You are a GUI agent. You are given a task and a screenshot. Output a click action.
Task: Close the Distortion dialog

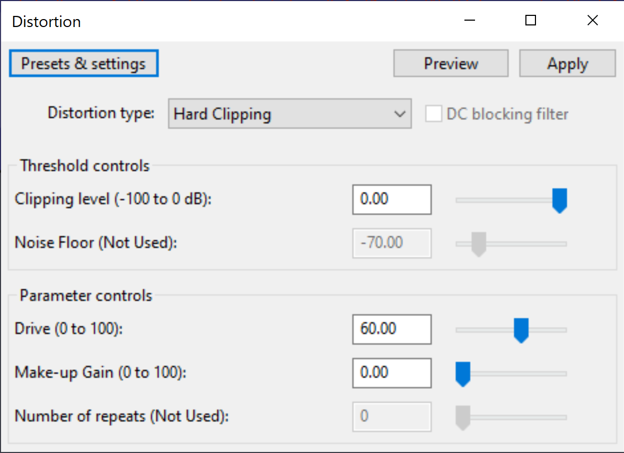593,21
